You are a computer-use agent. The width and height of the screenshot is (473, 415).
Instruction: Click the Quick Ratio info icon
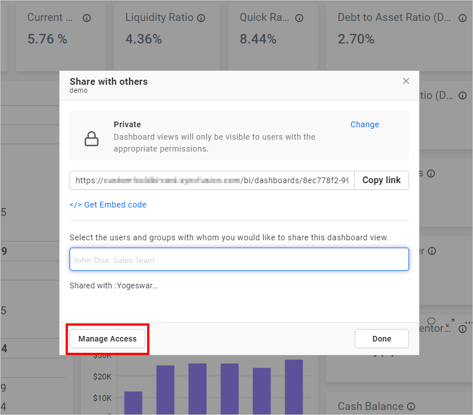click(x=299, y=18)
